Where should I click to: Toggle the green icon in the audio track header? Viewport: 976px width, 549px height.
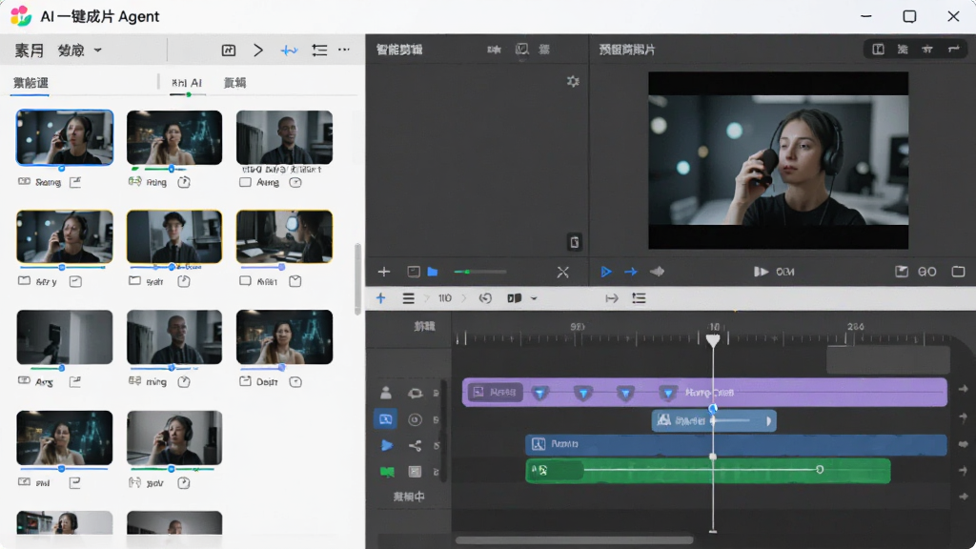(x=387, y=471)
